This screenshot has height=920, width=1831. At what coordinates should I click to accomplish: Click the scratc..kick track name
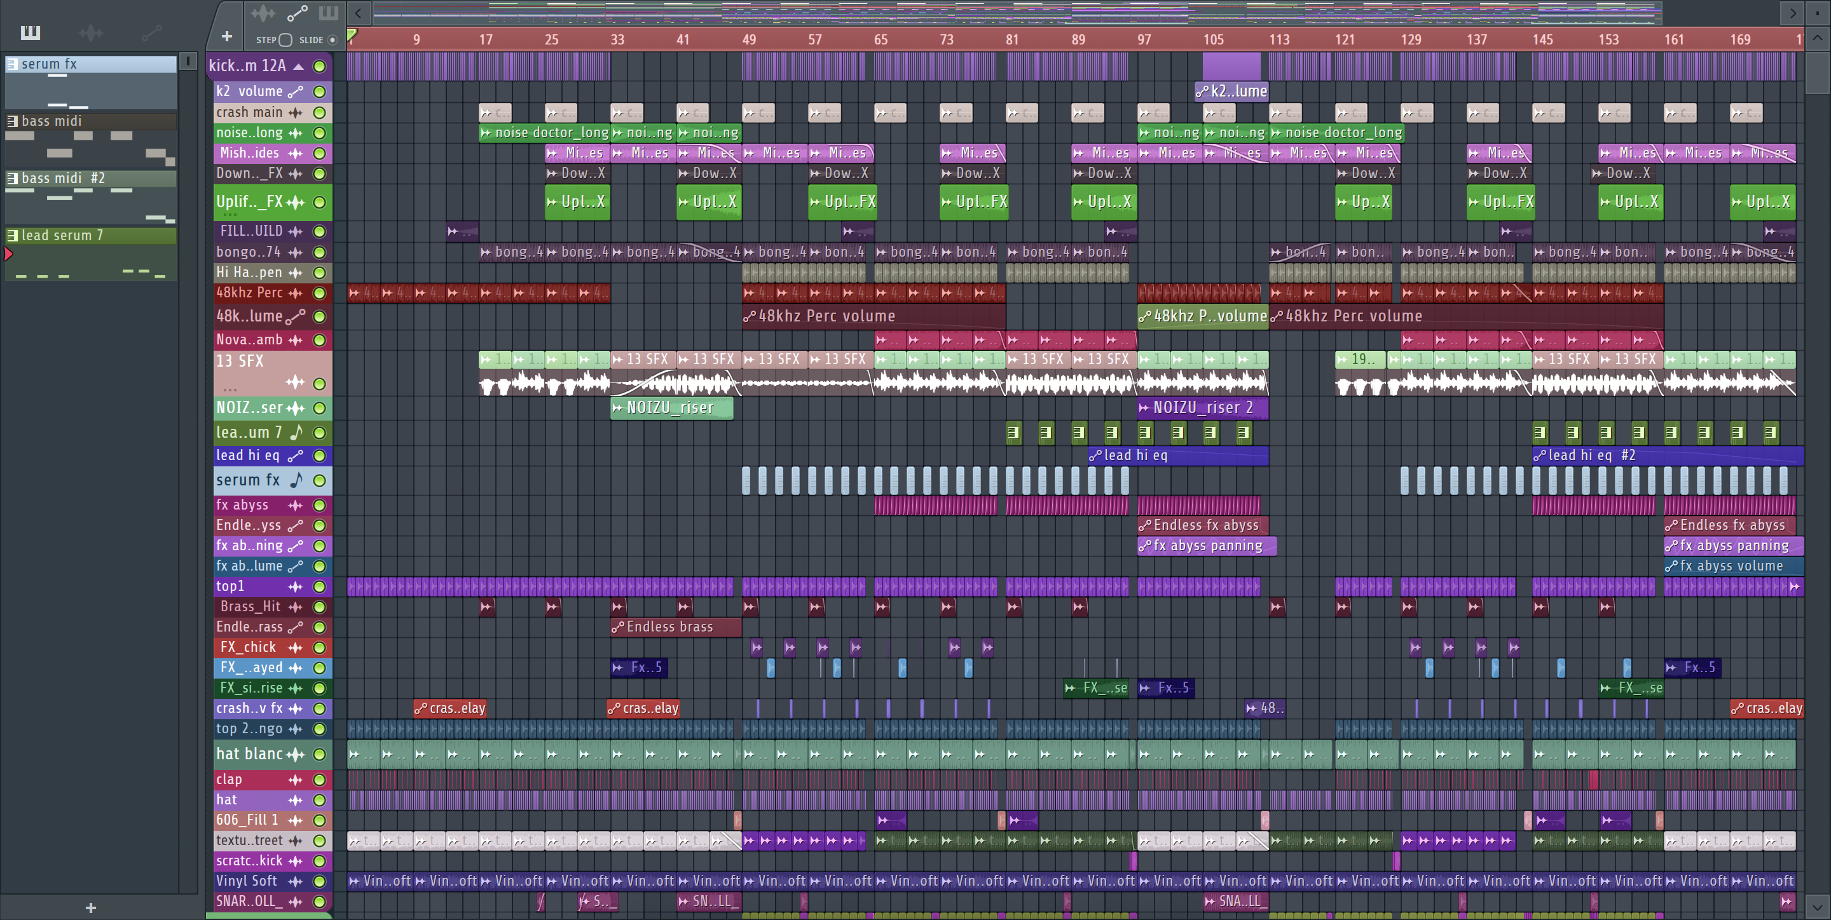coord(249,861)
